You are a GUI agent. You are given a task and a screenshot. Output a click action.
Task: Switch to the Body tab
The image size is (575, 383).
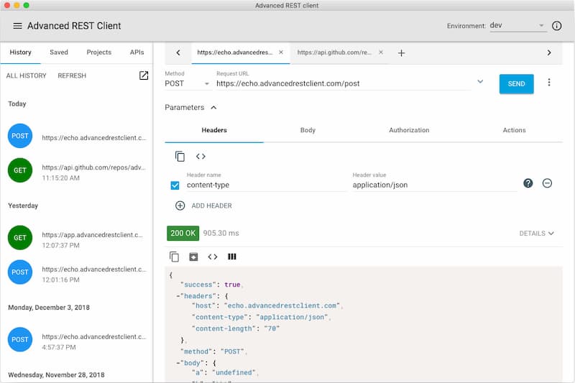[308, 130]
